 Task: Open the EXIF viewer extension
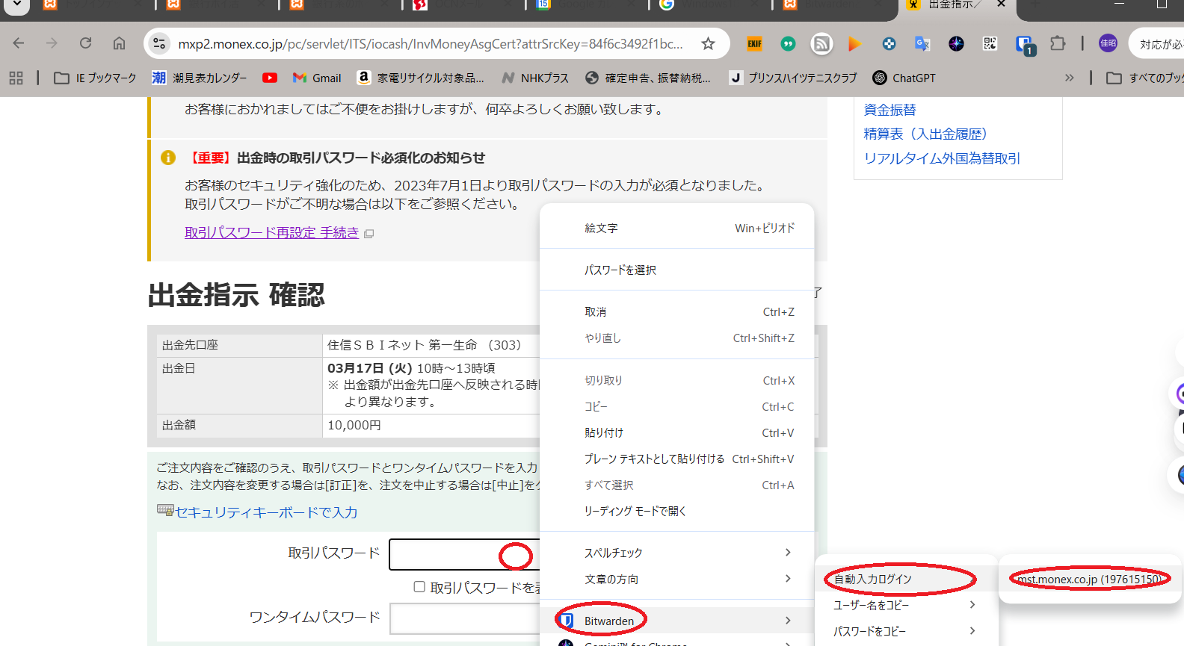(x=754, y=44)
